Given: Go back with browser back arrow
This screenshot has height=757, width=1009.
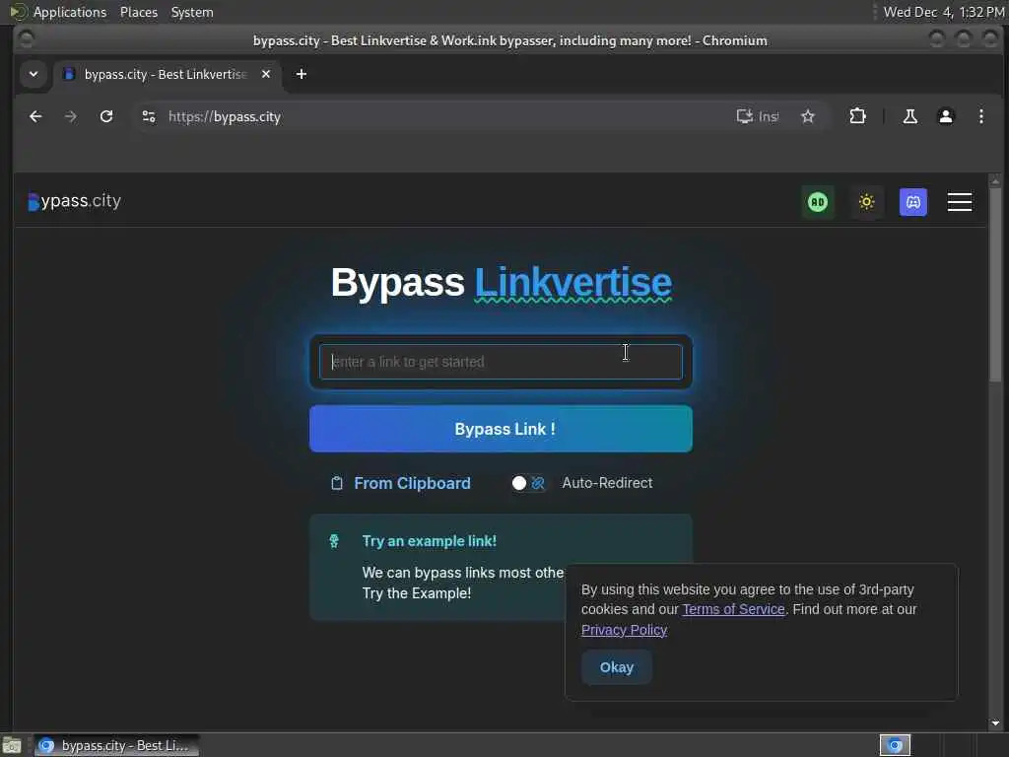Looking at the screenshot, I should [x=35, y=116].
